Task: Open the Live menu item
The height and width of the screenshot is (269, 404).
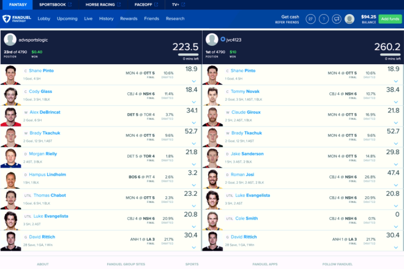Action: point(88,18)
